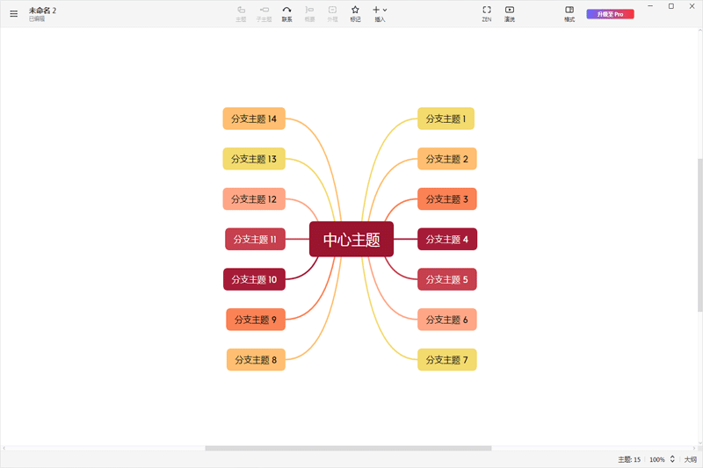Select the red 分支主题 4 node
703x468 pixels.
(x=446, y=239)
